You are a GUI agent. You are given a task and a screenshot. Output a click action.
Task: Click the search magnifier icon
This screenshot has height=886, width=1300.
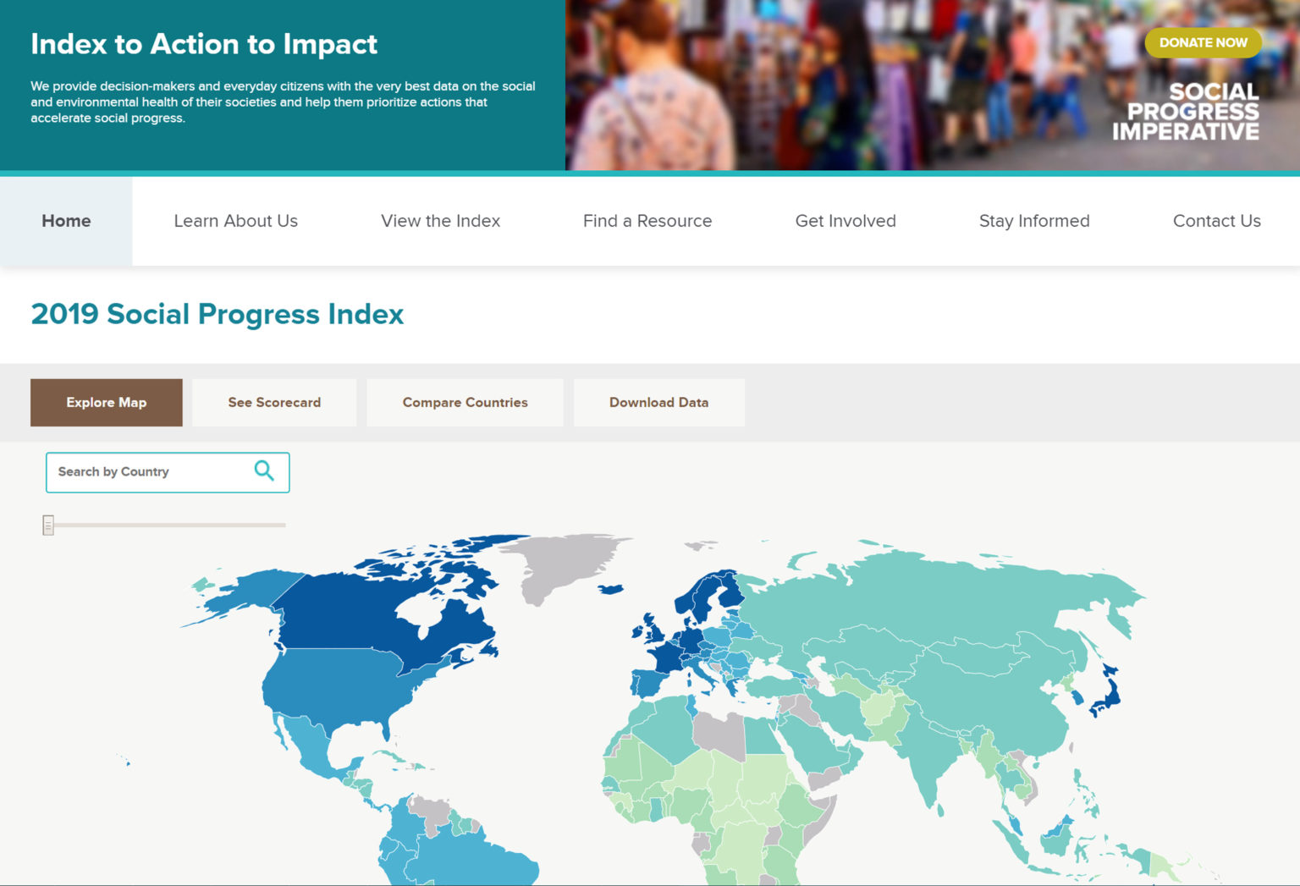264,471
